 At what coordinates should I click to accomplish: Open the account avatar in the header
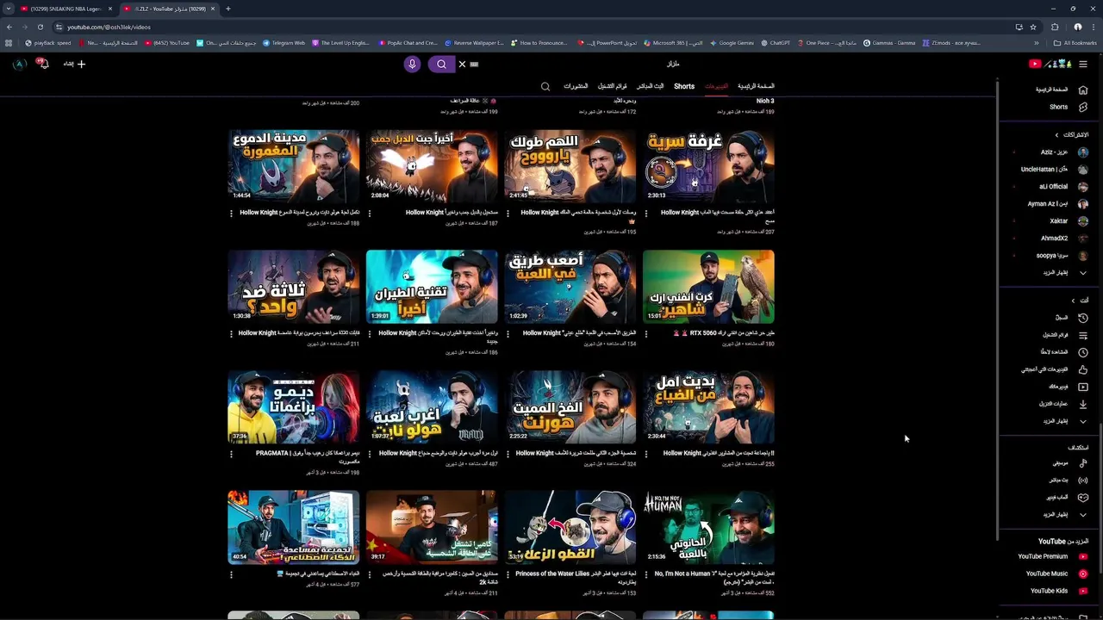tap(19, 64)
